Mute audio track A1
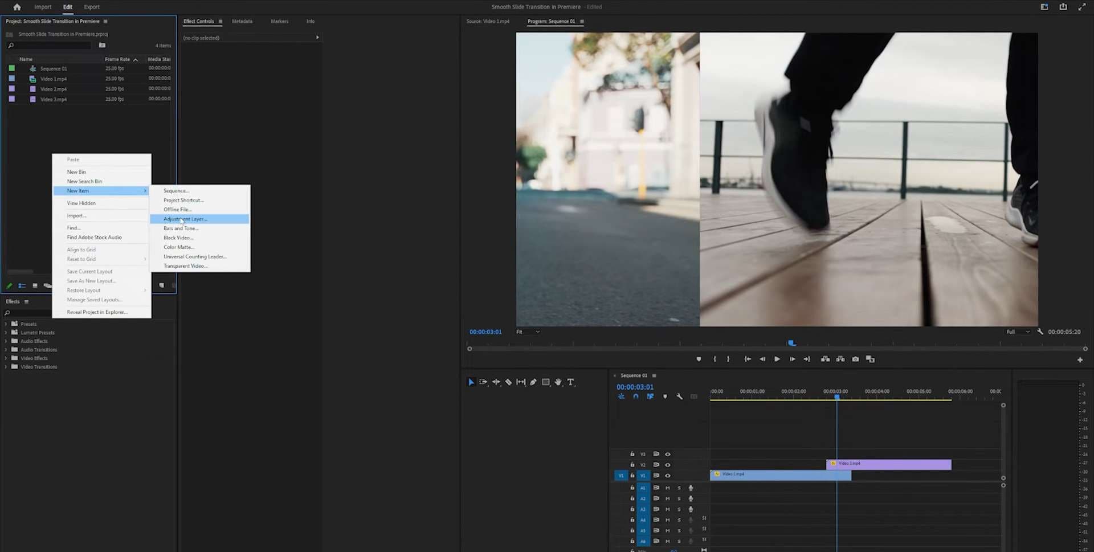Viewport: 1094px width, 552px height. (x=668, y=488)
